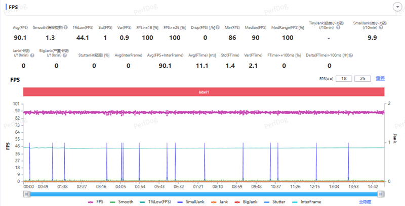405x206 pixels.
Task: Hide the 1%Low(FPS) series in legend
Action: [156, 201]
